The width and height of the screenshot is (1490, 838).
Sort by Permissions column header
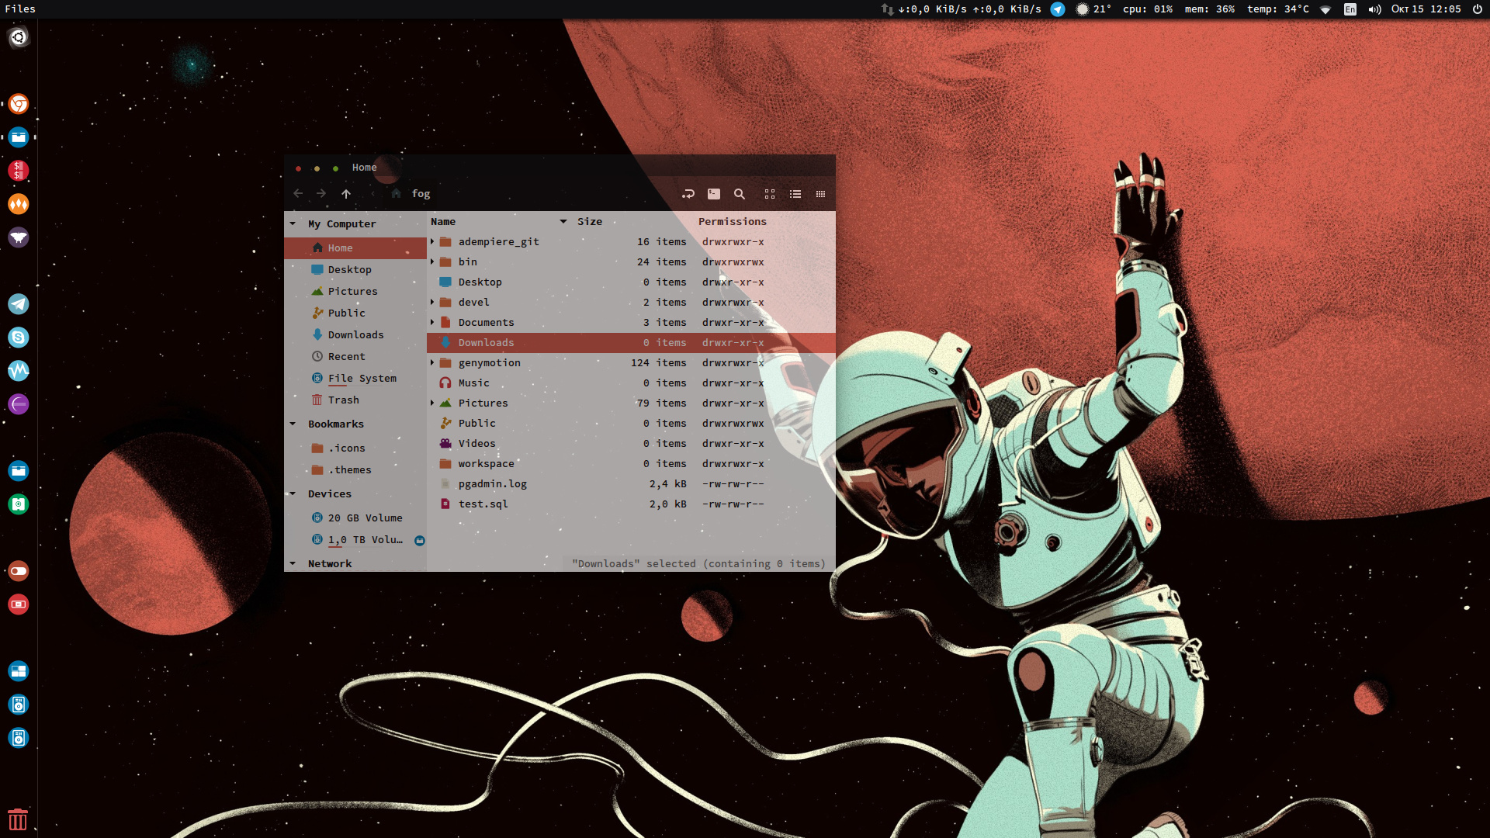(x=732, y=222)
